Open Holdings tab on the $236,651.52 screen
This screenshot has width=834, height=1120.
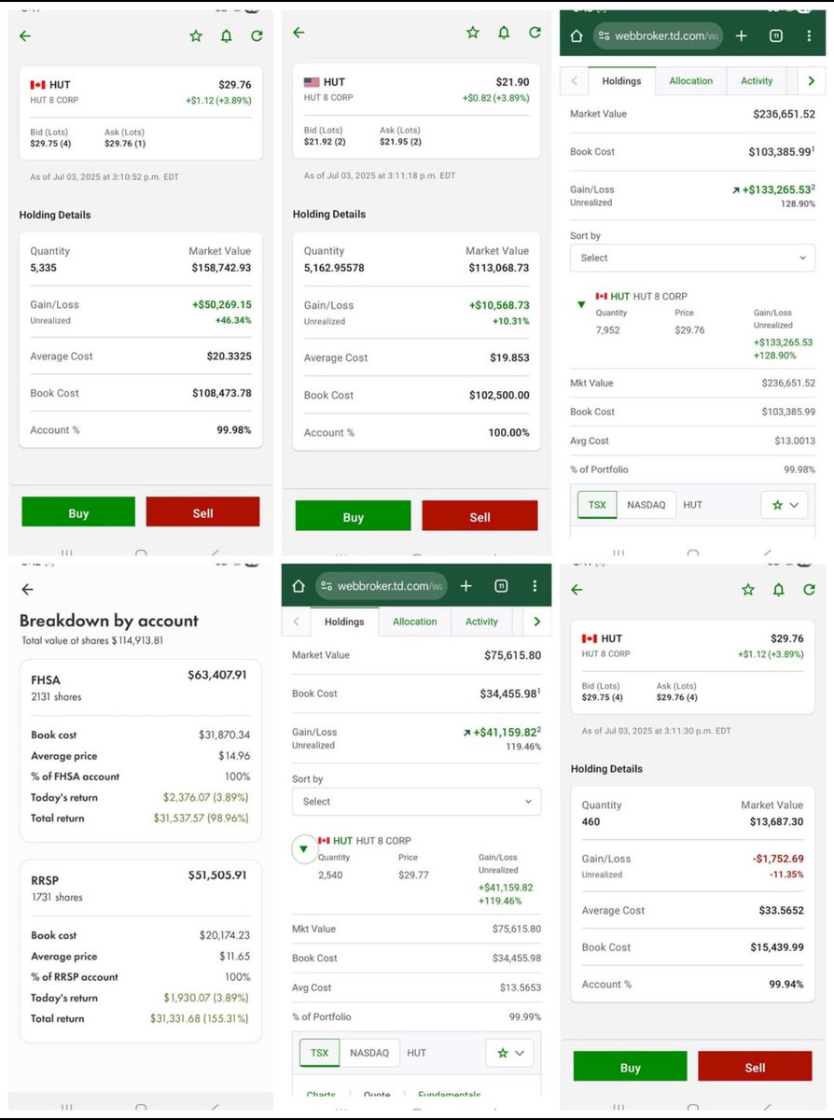(621, 81)
